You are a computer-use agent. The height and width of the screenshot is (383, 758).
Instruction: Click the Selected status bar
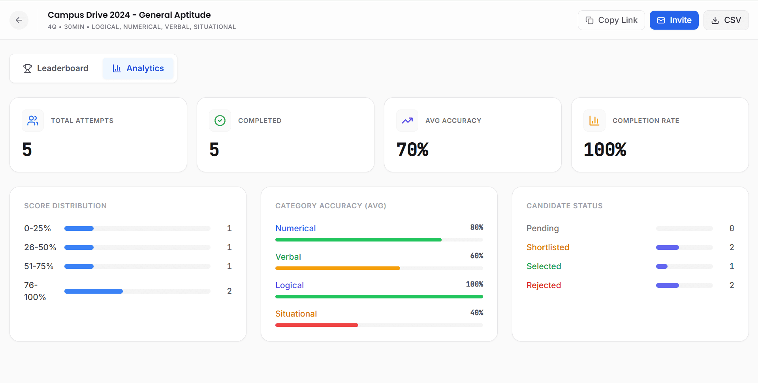point(684,266)
